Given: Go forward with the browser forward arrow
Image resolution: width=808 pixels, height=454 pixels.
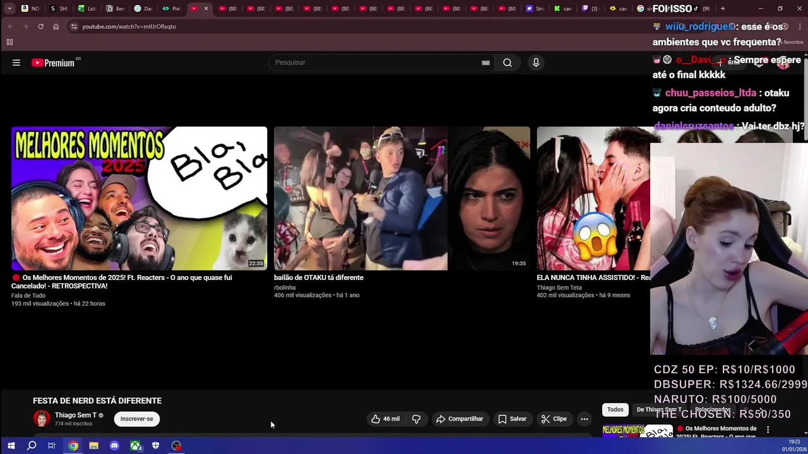Looking at the screenshot, I should pyautogui.click(x=25, y=26).
